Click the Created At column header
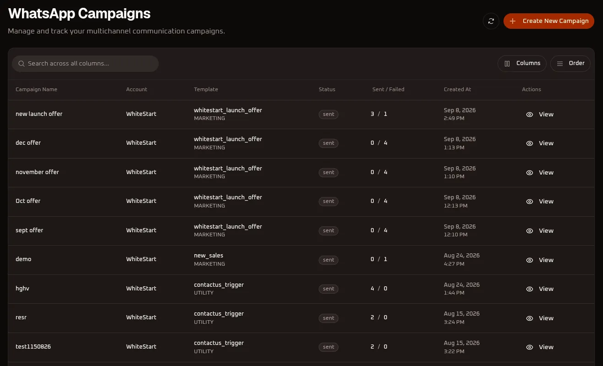Screen dimensions: 603x366 coord(457,89)
